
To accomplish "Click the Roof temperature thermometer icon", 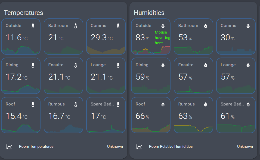I will click(33, 104).
